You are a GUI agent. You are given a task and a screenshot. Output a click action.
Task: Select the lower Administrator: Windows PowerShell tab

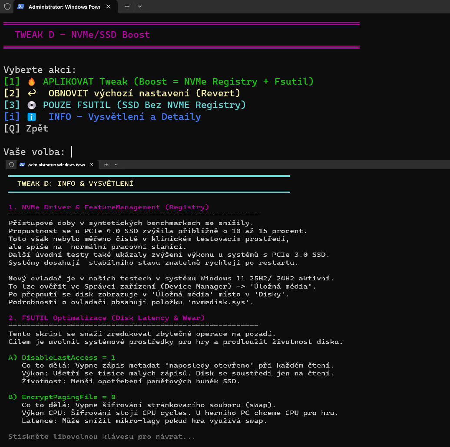tap(56, 165)
